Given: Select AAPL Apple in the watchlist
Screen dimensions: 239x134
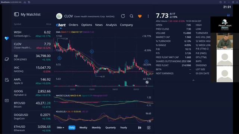Looking at the screenshot, I should [32, 81].
